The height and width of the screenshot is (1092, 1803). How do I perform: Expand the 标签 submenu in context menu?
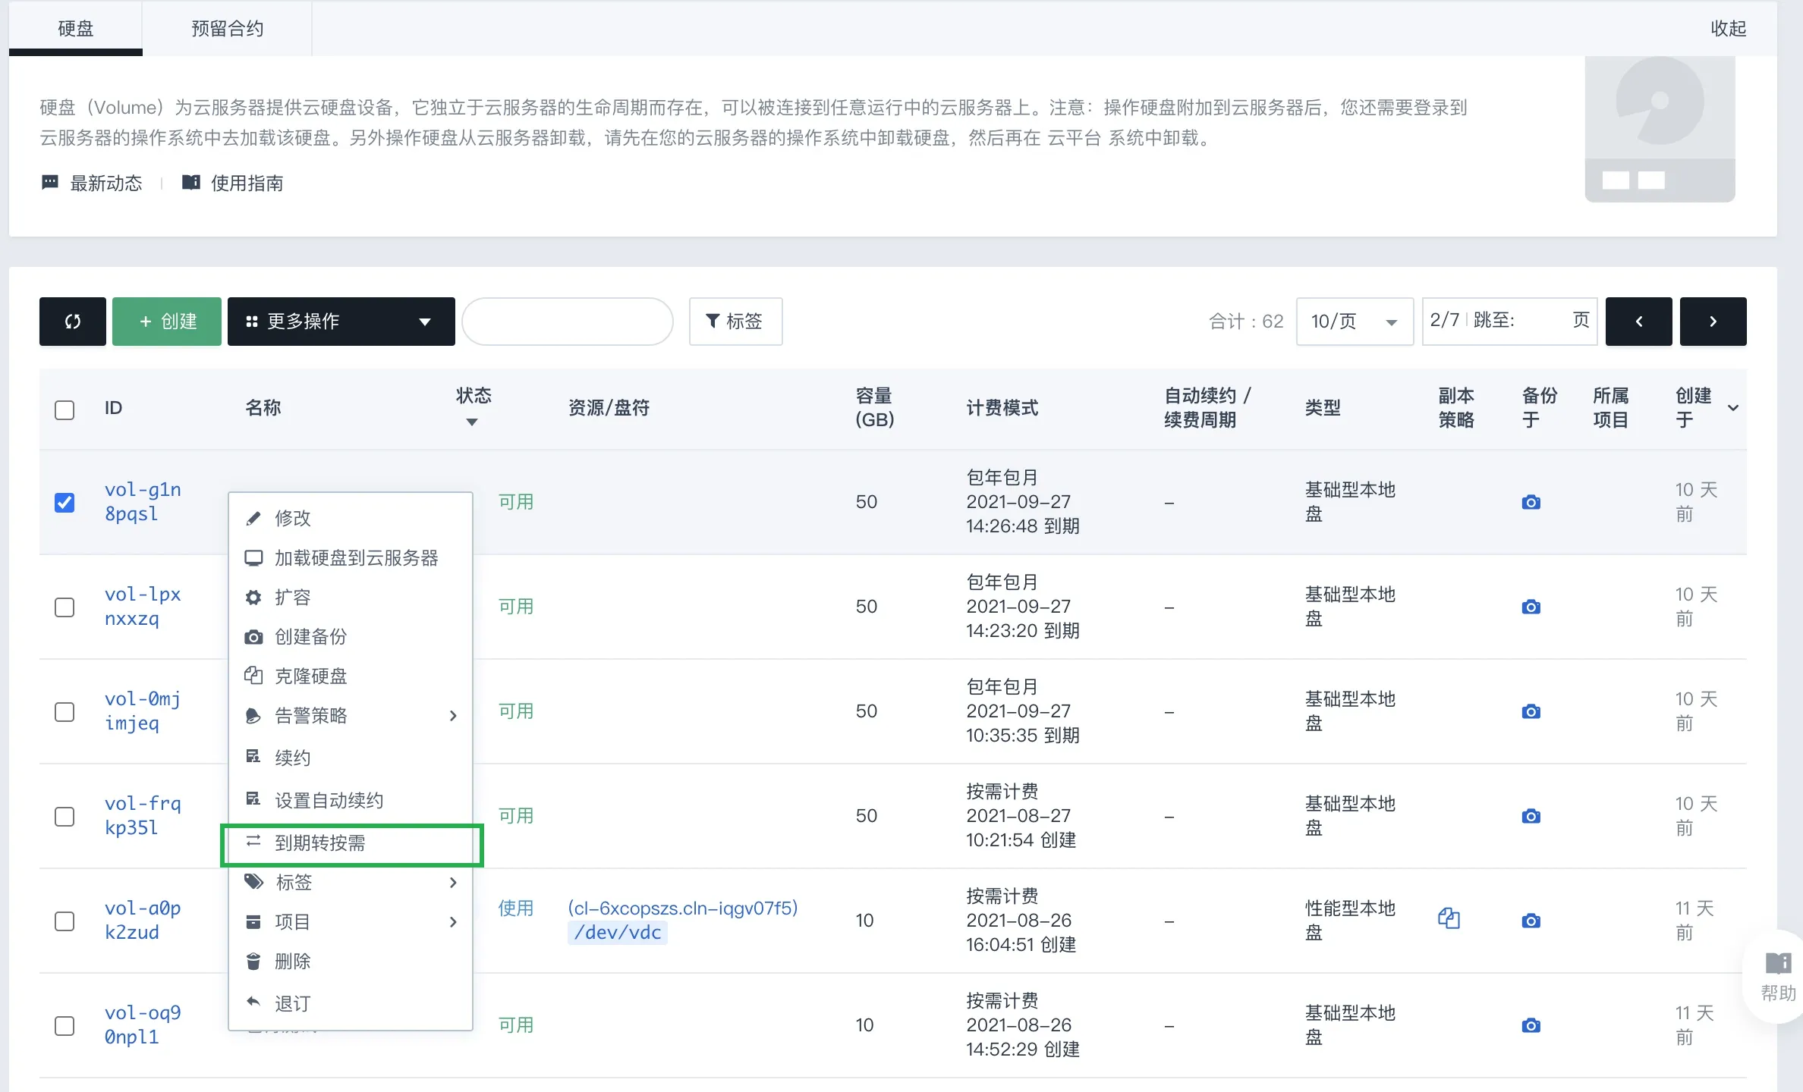(351, 883)
